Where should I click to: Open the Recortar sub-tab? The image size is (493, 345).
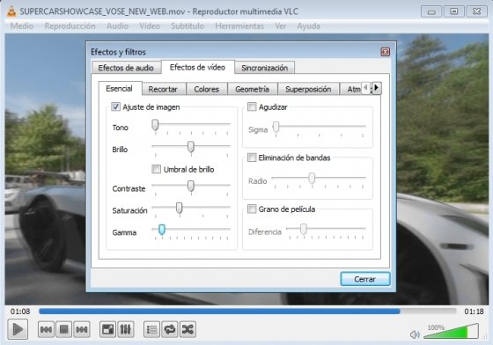tap(163, 89)
